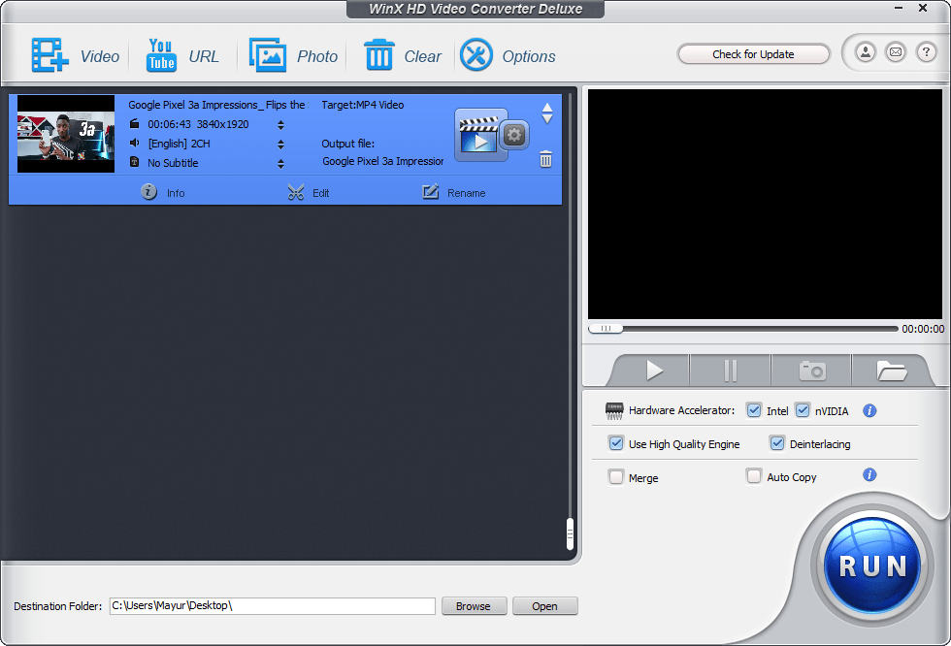
Task: Pause the preview playback
Action: point(730,371)
